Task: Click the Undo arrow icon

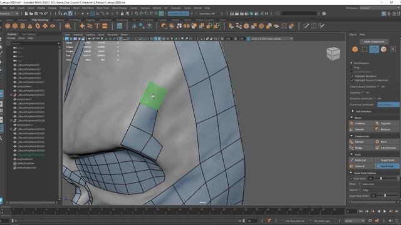Action: (x=41, y=14)
